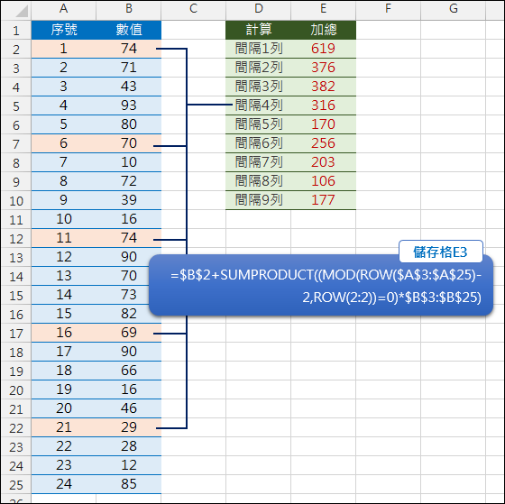Image resolution: width=505 pixels, height=504 pixels.
Task: Select row 5 header
Action: tap(16, 105)
